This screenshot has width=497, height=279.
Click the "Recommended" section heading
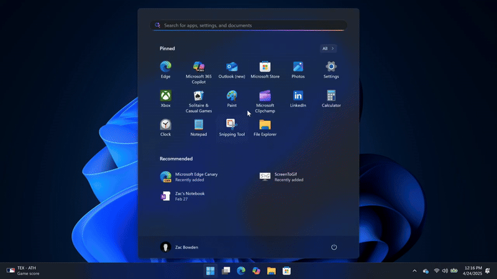[176, 159]
